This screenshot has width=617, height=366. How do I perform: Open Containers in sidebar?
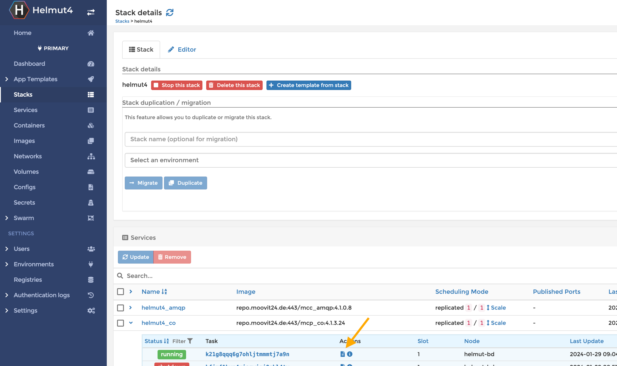point(29,125)
